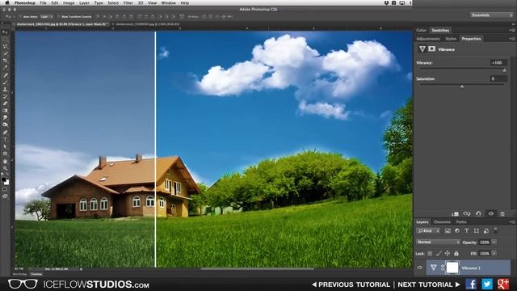The height and width of the screenshot is (291, 517).
Task: Select the Crop tool
Action: click(5, 61)
